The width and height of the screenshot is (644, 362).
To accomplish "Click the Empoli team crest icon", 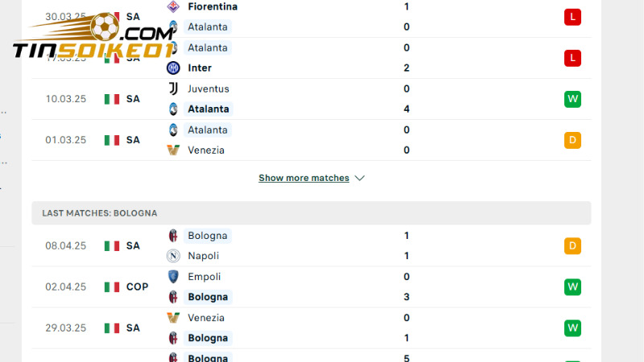I will [173, 277].
